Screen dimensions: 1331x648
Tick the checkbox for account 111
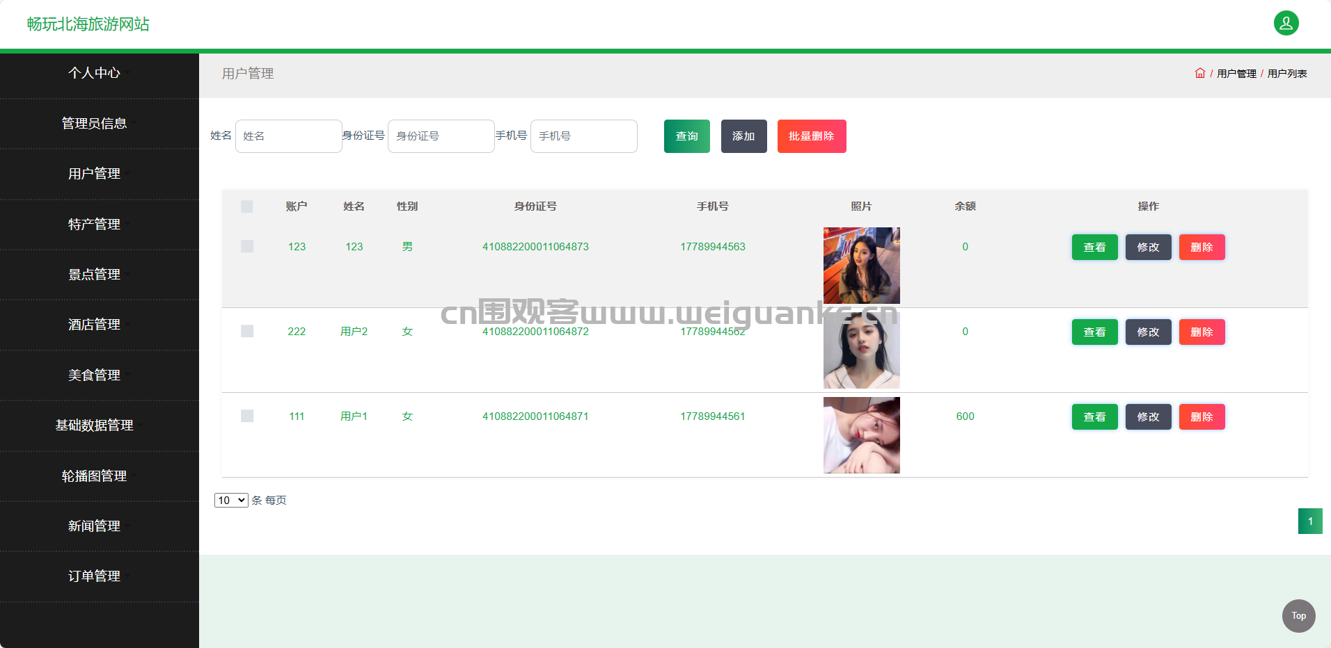click(246, 416)
